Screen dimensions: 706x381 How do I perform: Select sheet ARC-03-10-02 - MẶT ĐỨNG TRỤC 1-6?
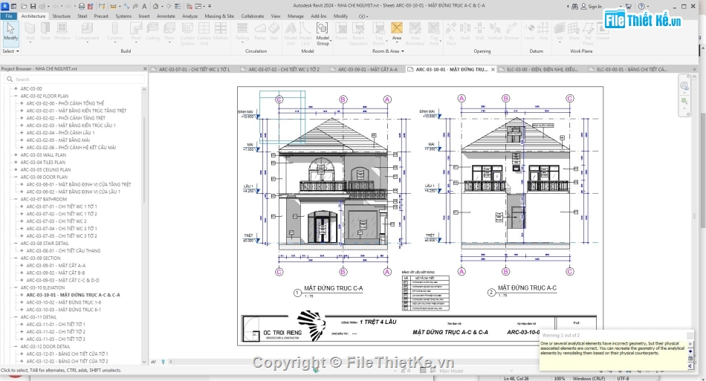(63, 302)
